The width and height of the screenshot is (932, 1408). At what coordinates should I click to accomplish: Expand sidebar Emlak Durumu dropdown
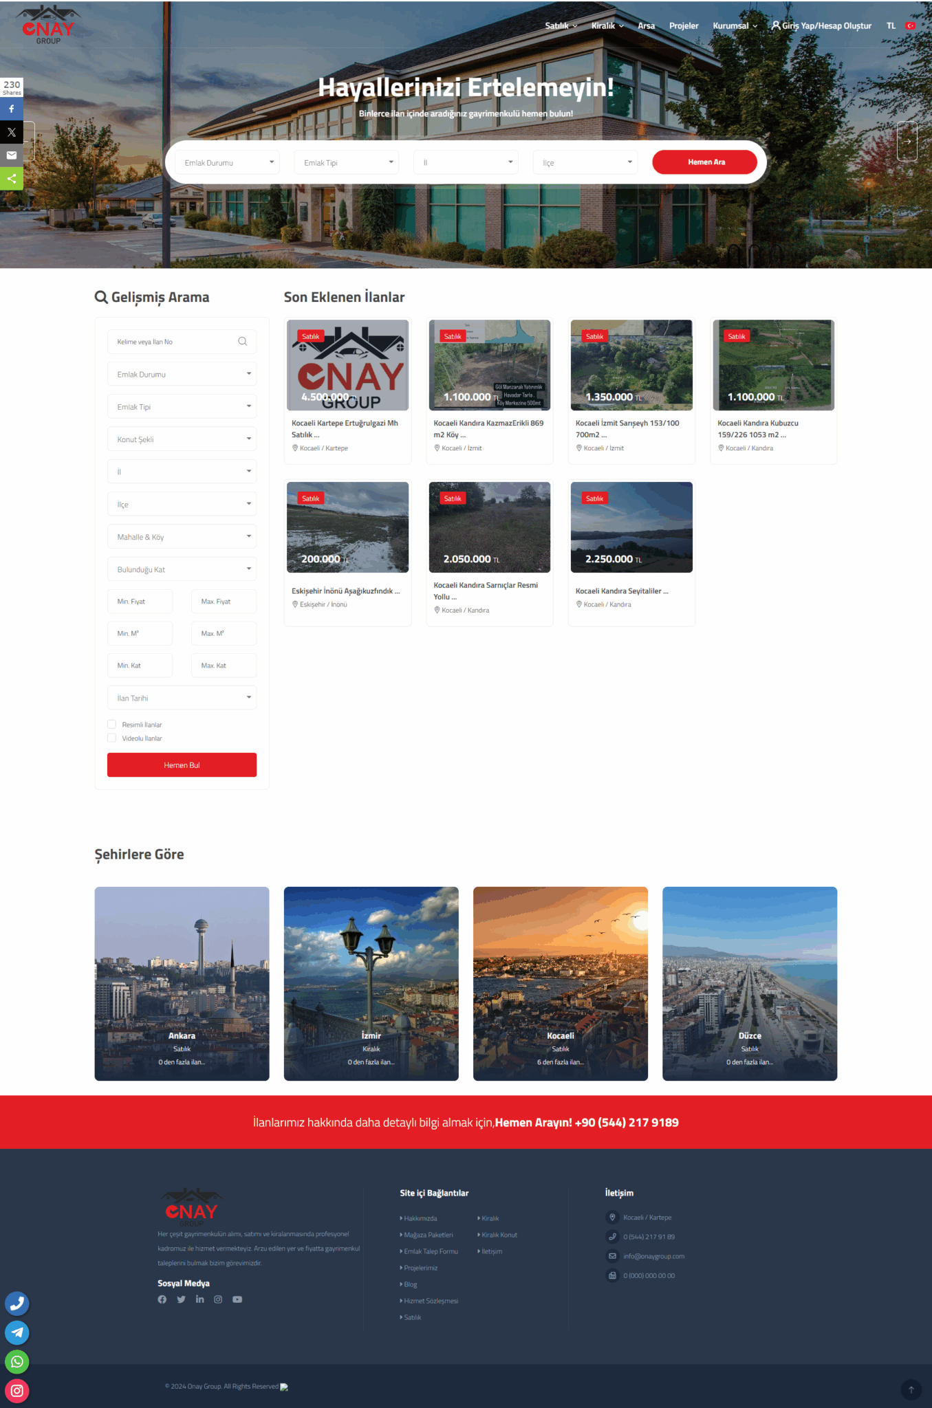click(x=182, y=374)
